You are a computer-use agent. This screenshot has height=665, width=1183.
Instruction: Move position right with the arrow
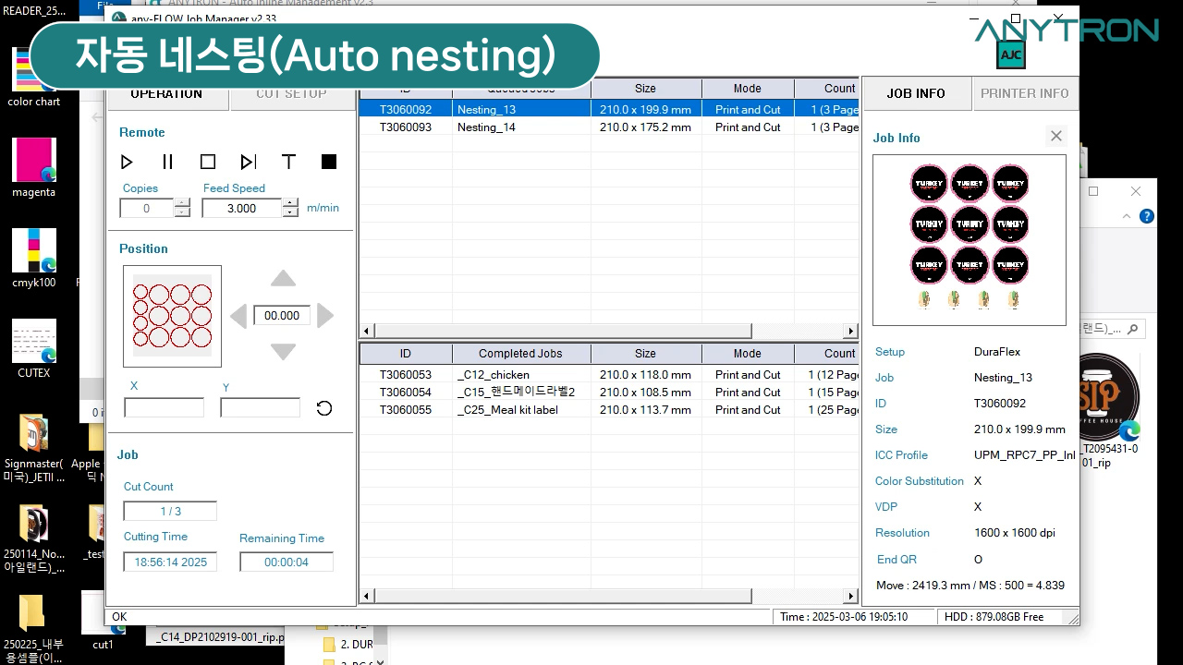coord(325,316)
